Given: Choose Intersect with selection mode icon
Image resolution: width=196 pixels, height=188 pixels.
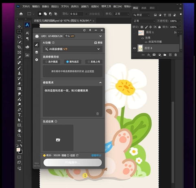Looking at the screenshot, I should tap(56, 14).
